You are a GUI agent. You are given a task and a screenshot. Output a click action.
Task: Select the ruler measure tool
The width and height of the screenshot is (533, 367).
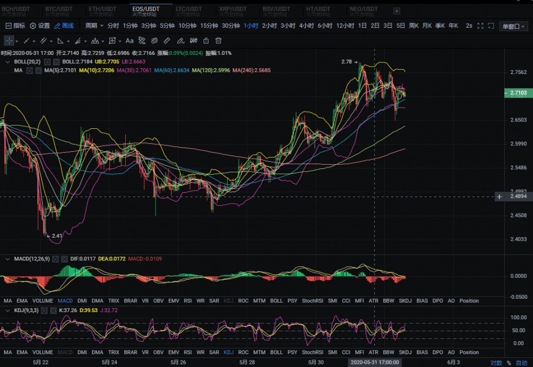pos(166,40)
